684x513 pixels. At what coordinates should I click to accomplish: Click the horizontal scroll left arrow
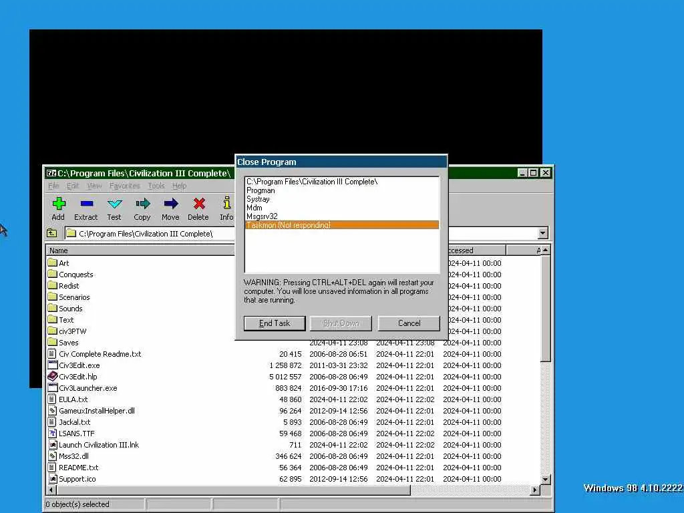point(51,490)
